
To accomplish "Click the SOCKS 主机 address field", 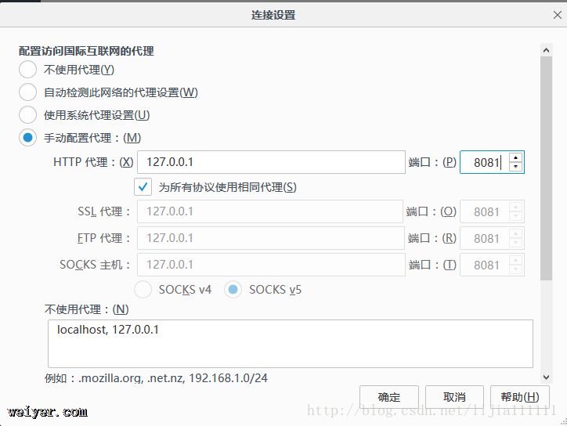I will point(271,265).
